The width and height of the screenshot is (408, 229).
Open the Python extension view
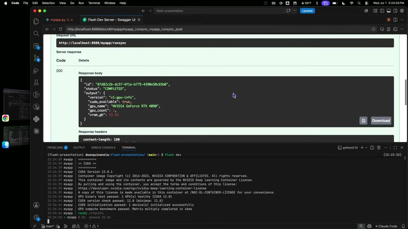[x=36, y=119]
